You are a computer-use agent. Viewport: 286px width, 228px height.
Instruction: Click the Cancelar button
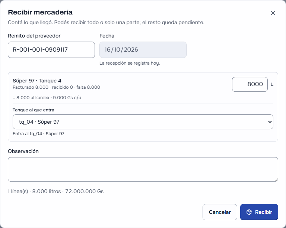pyautogui.click(x=220, y=212)
